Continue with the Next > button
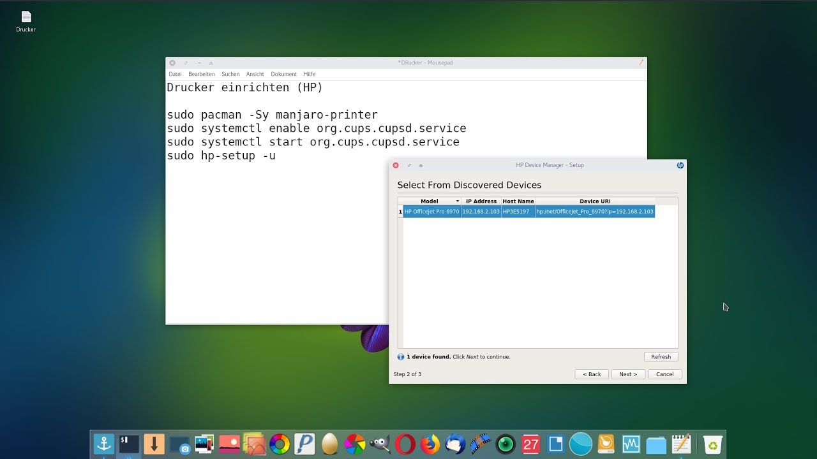The height and width of the screenshot is (459, 817). click(628, 374)
